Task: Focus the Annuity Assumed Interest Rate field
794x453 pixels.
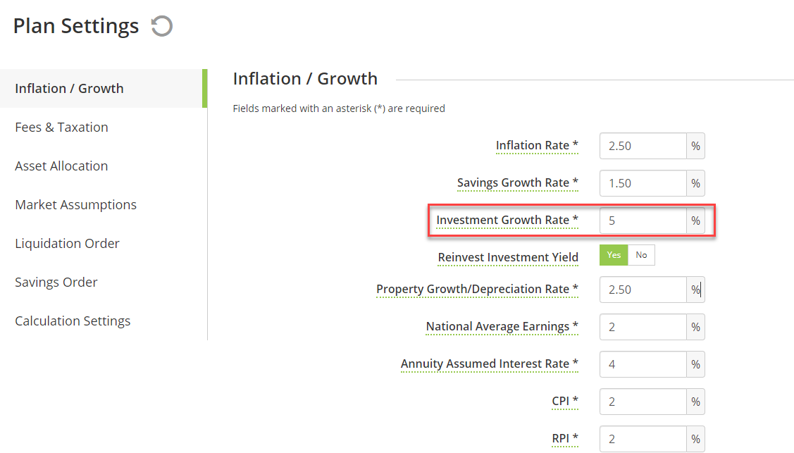Action: 643,364
